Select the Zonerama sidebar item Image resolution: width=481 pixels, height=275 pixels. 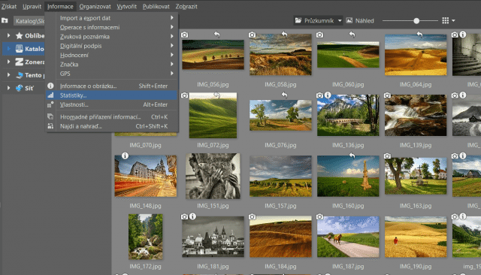(30, 62)
